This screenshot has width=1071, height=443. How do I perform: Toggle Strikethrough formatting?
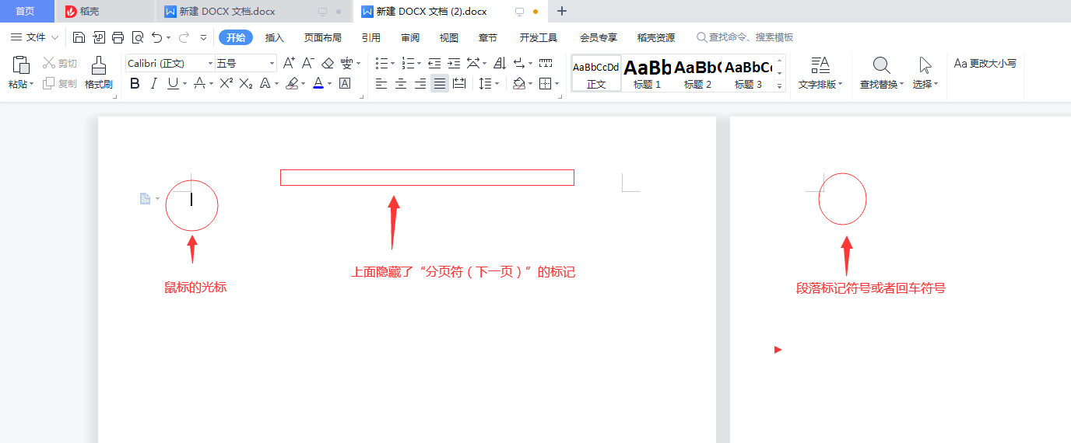point(199,83)
